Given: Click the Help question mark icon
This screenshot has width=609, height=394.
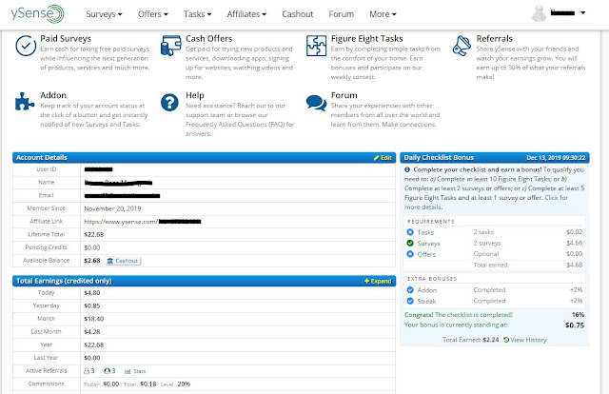Looking at the screenshot, I should pyautogui.click(x=170, y=103).
